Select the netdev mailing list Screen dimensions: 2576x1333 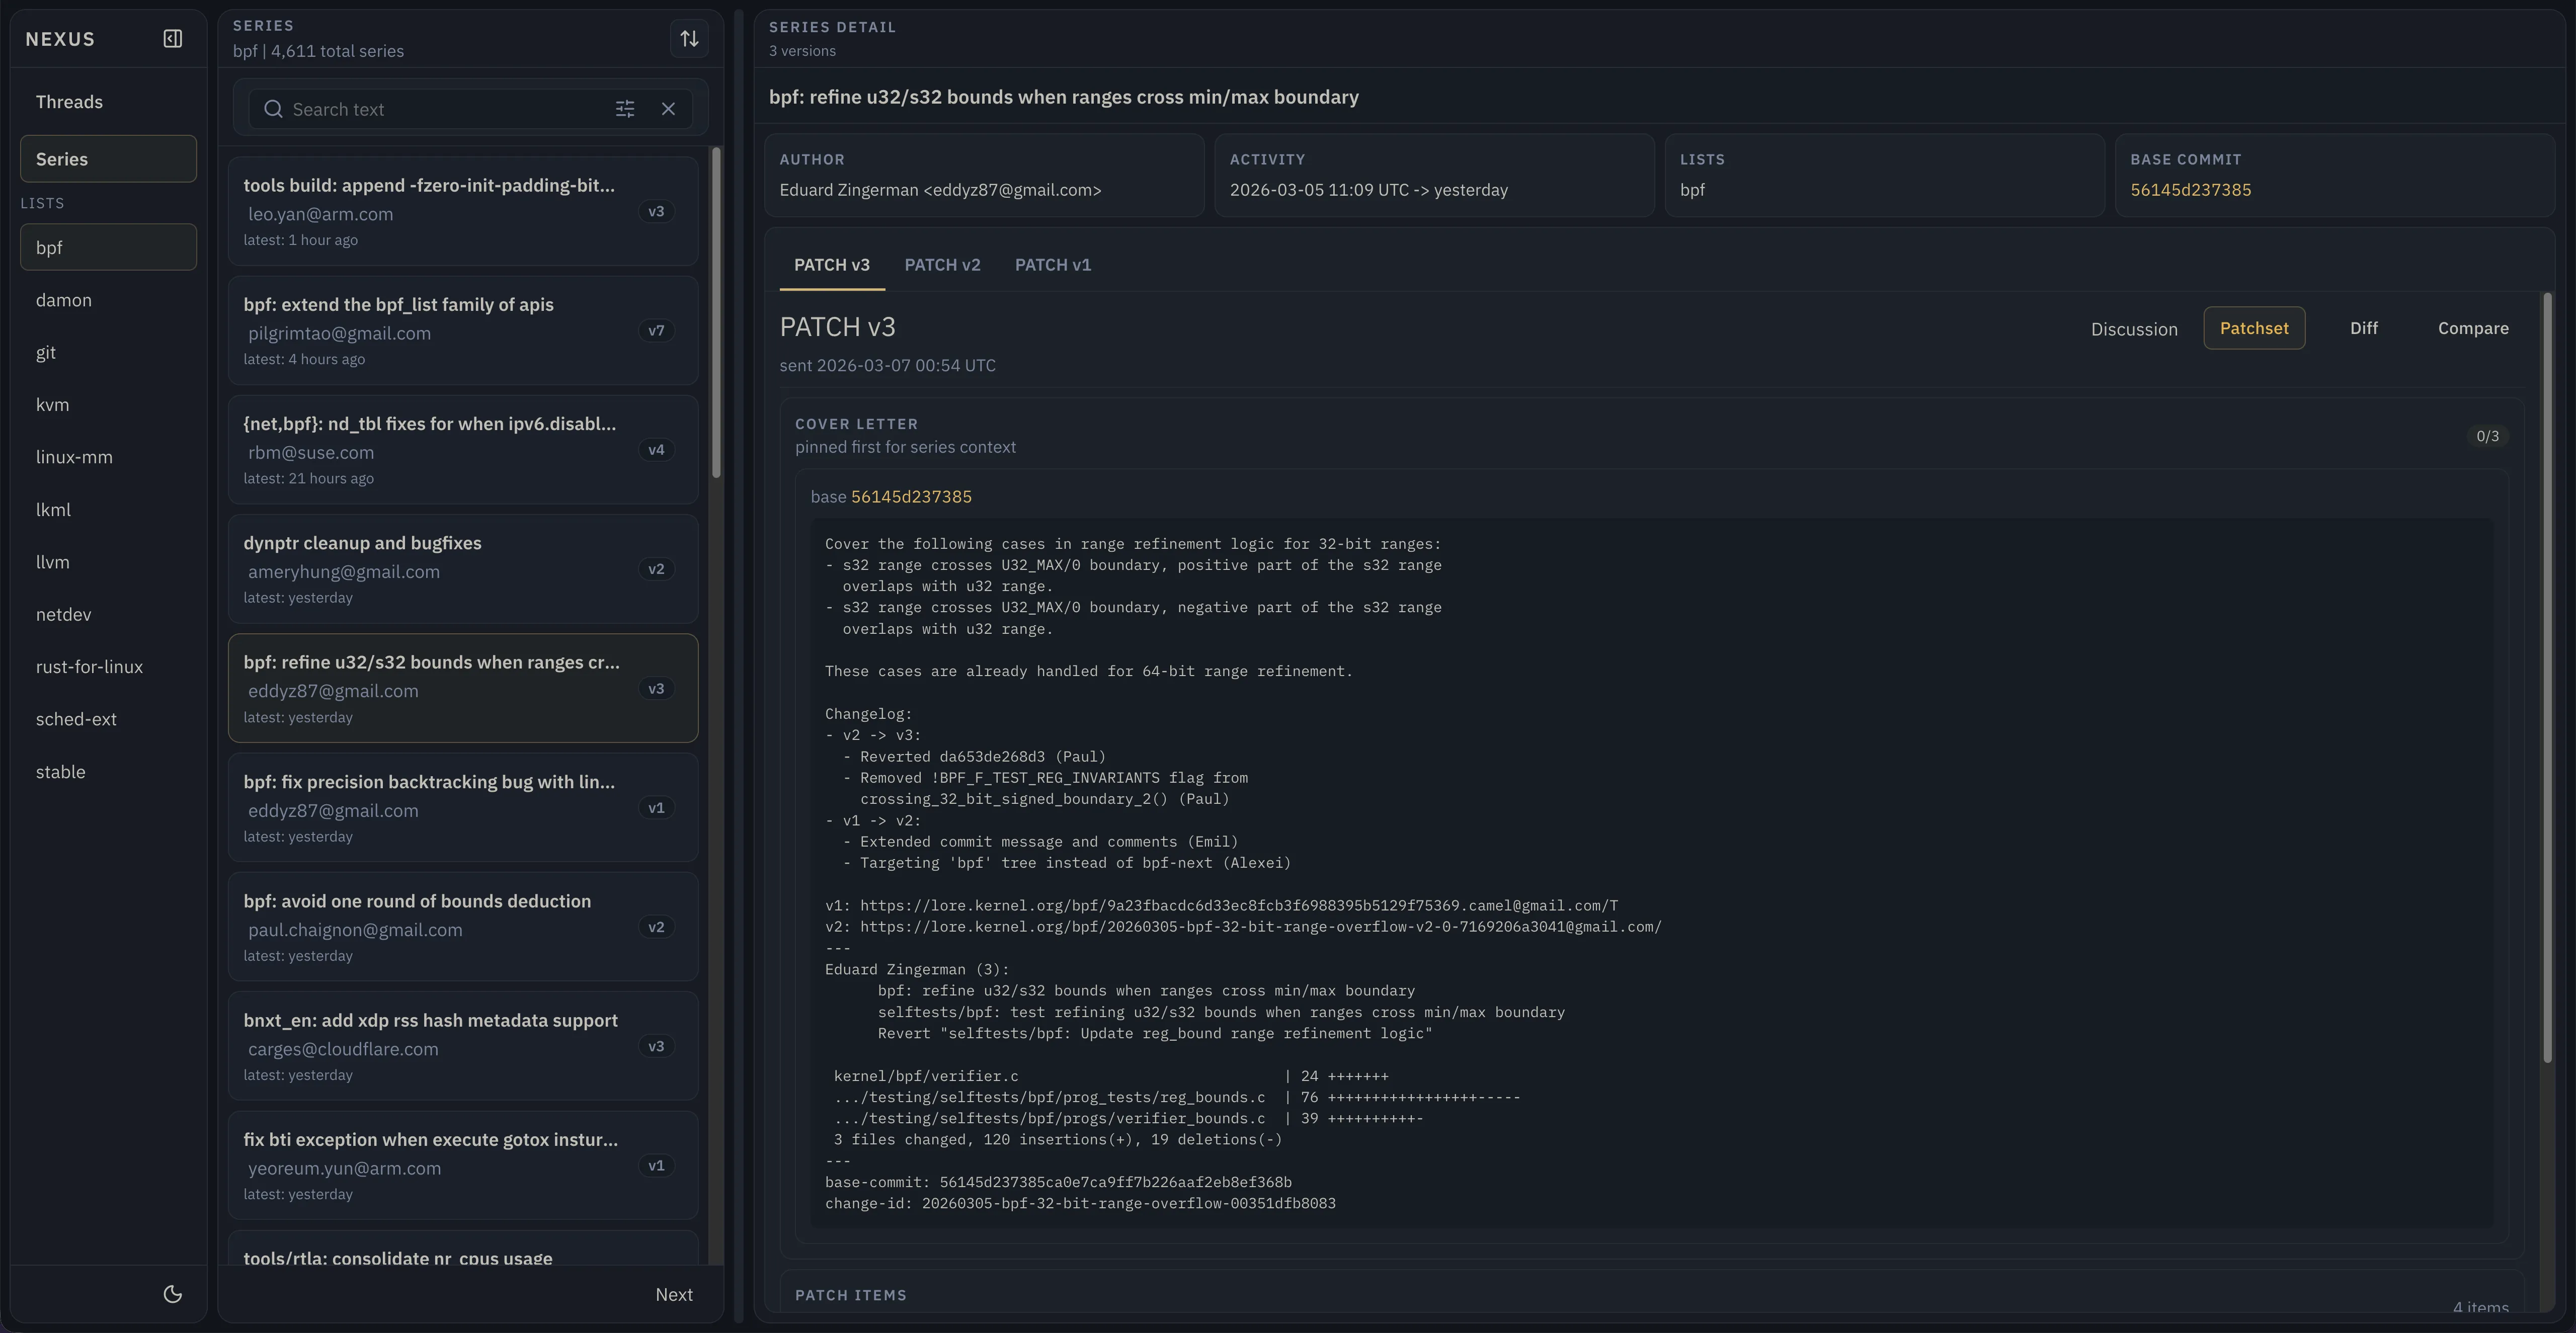(x=64, y=615)
